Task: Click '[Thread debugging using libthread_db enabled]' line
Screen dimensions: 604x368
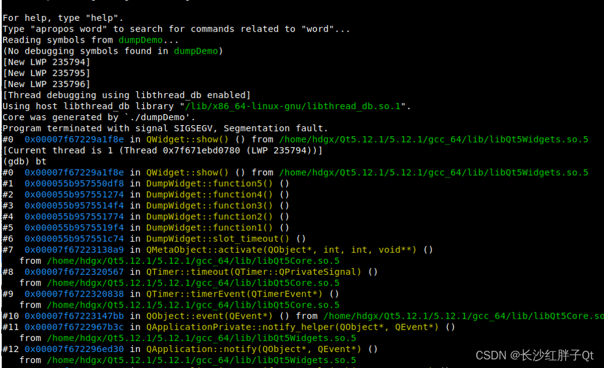Action: 126,95
